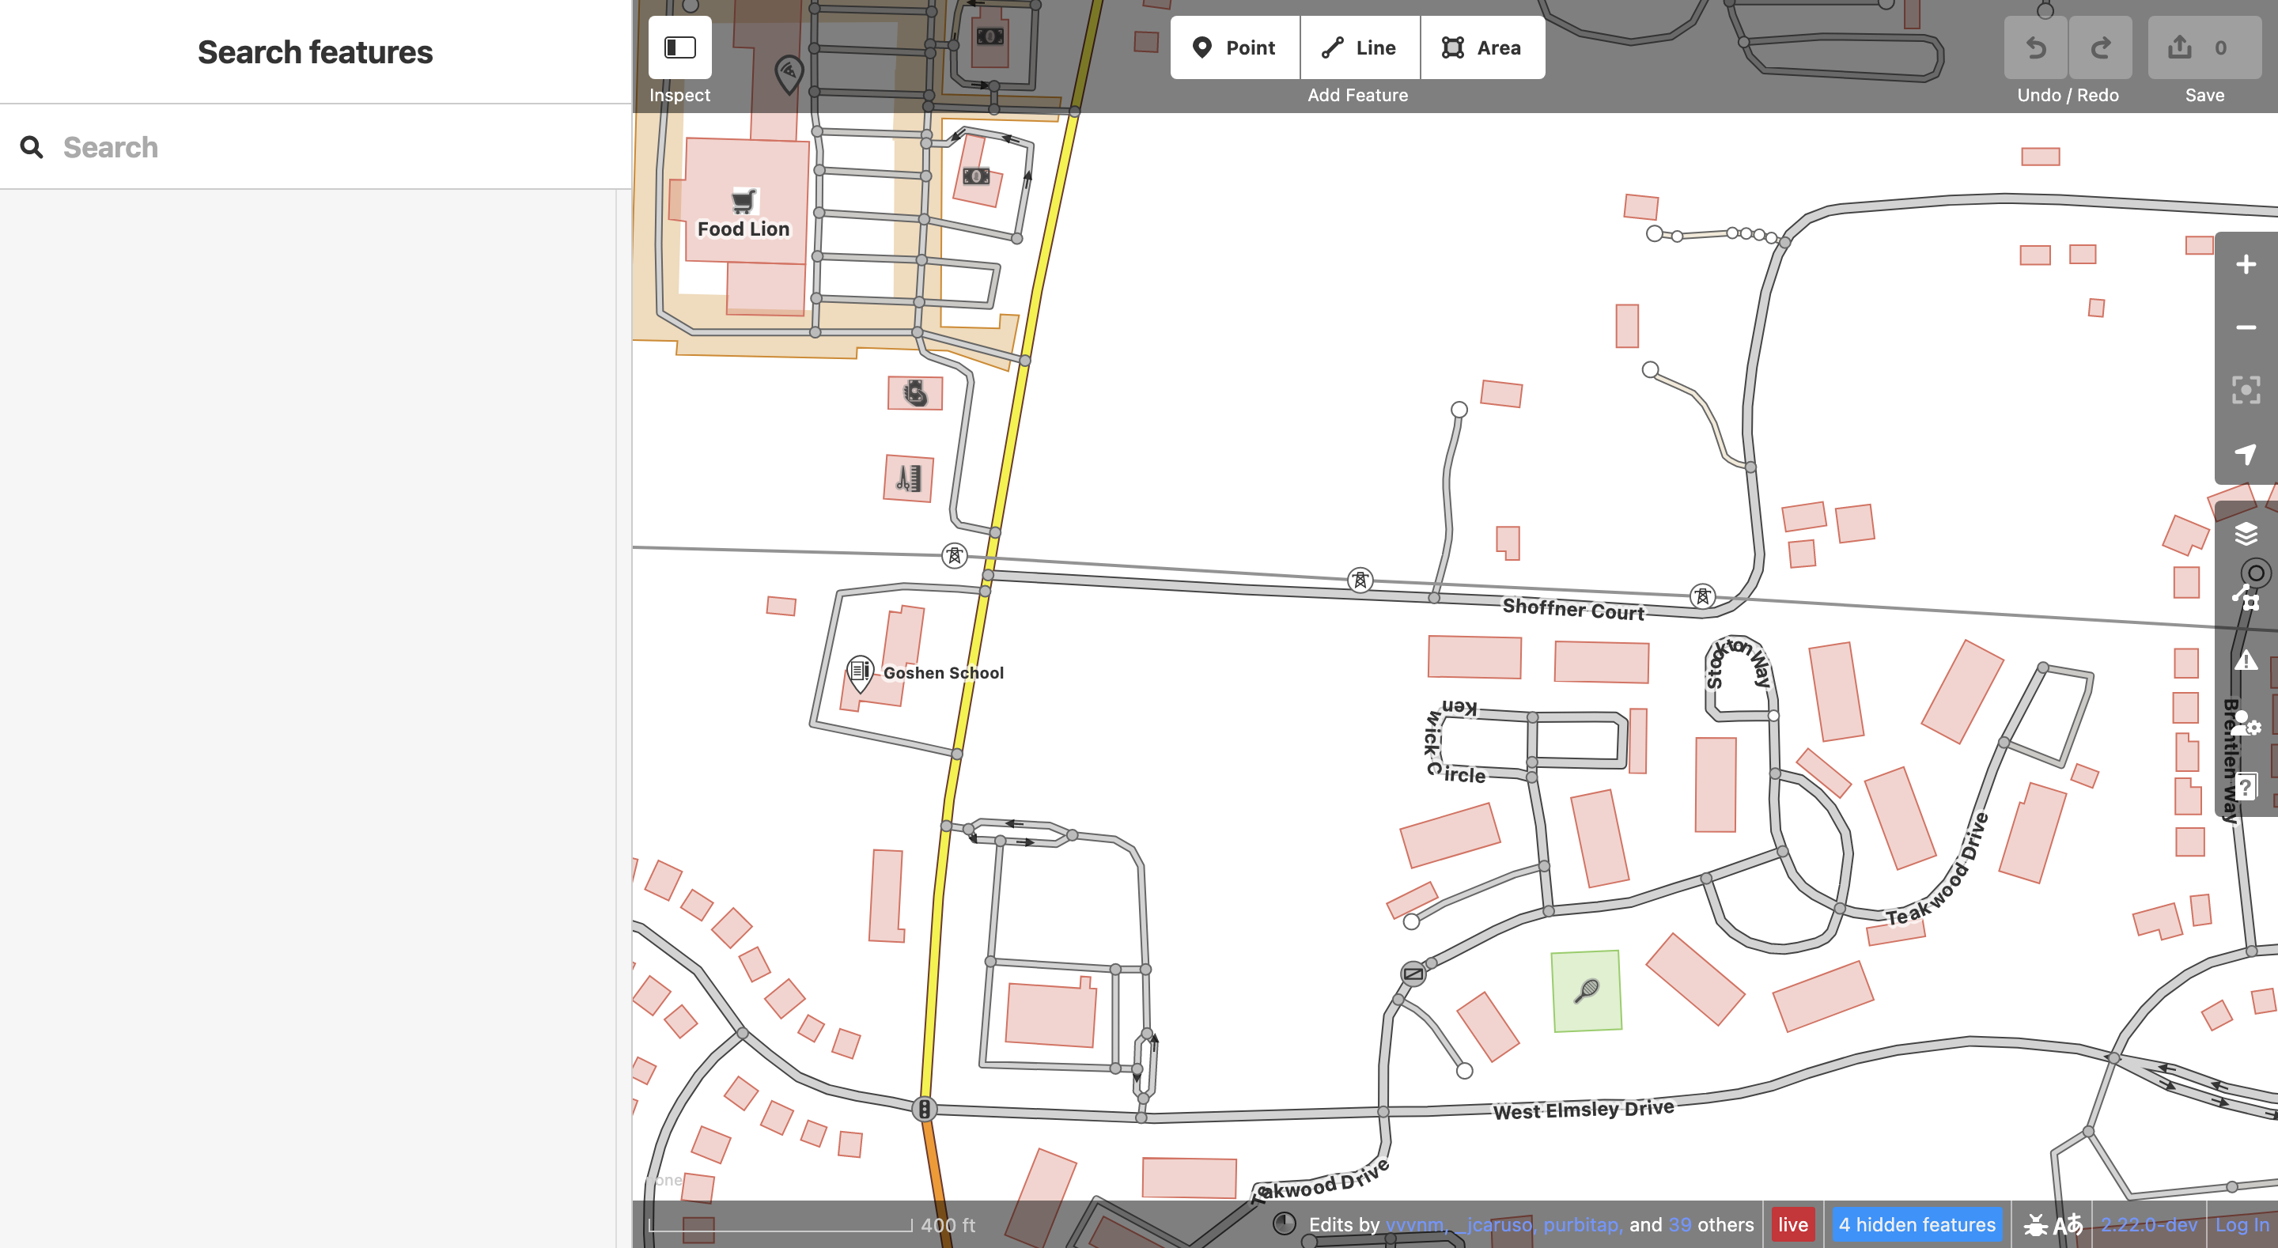Click the Undo arrow button

click(2036, 47)
